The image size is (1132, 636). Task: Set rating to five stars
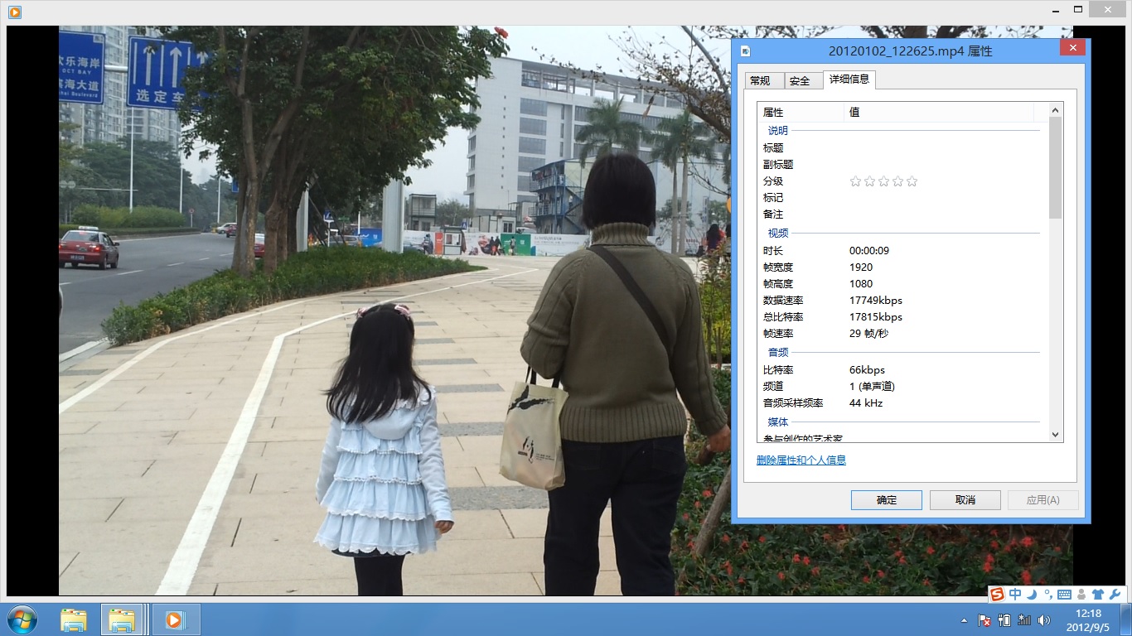tap(912, 181)
